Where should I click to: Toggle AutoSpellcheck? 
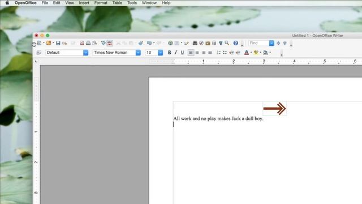[x=110, y=43]
